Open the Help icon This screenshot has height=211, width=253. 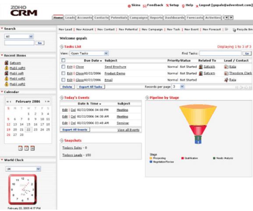[183, 6]
